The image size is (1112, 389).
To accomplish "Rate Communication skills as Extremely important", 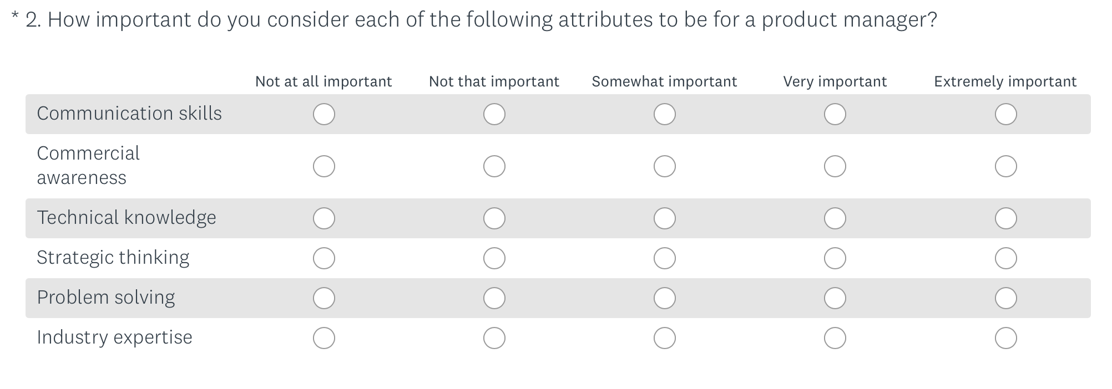I will pos(1005,114).
